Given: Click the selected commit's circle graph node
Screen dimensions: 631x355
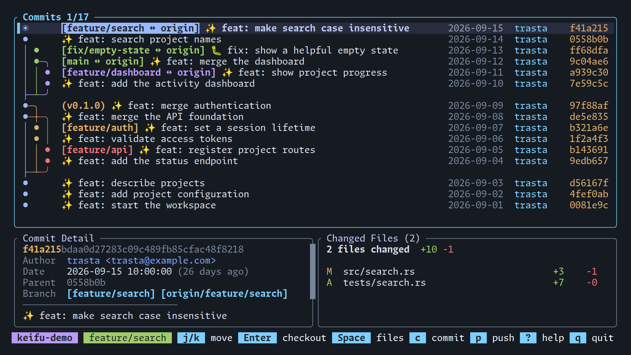Looking at the screenshot, I should pos(26,28).
